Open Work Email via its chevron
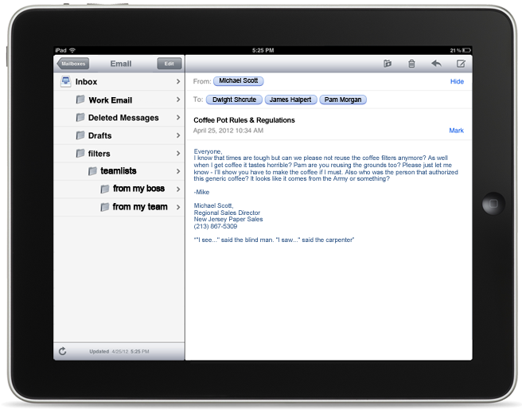522x410 pixels. 178,100
